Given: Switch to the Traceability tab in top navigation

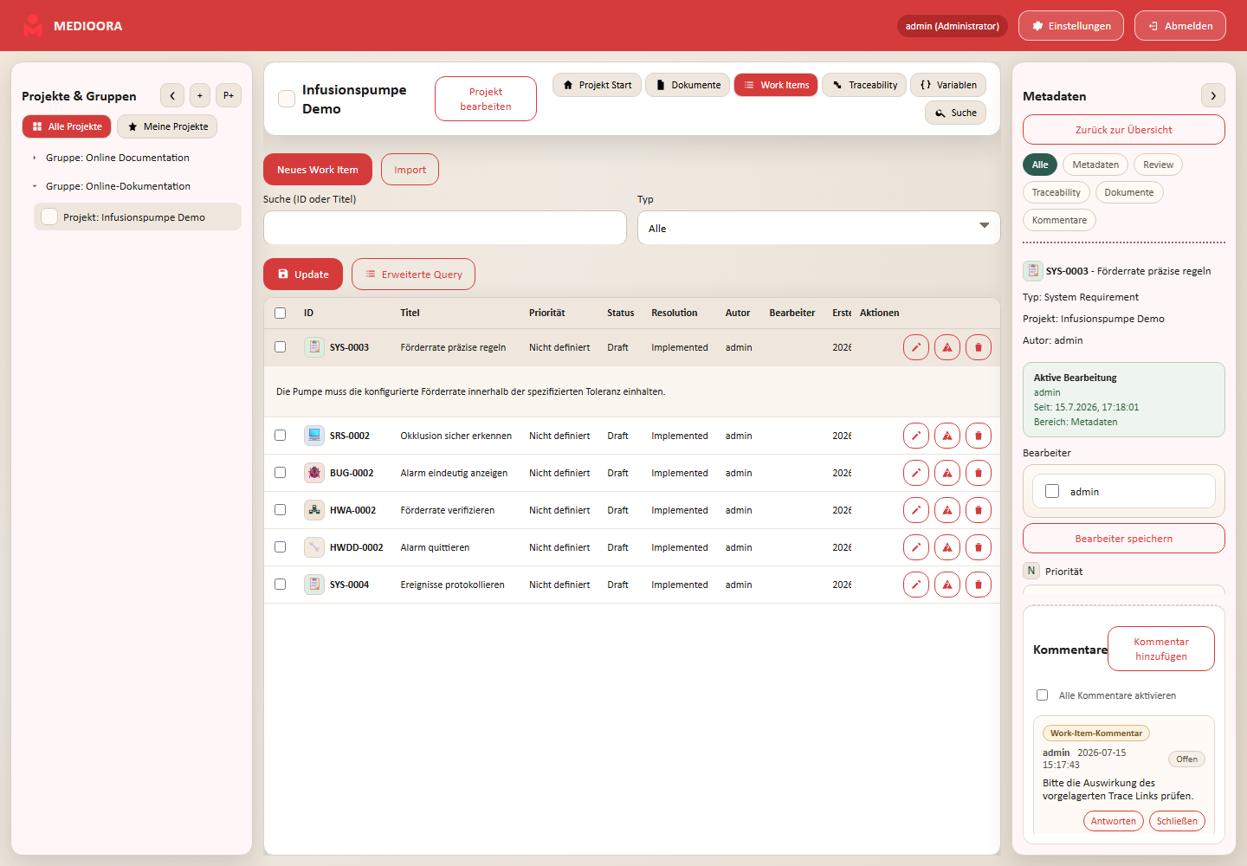Looking at the screenshot, I should [864, 85].
